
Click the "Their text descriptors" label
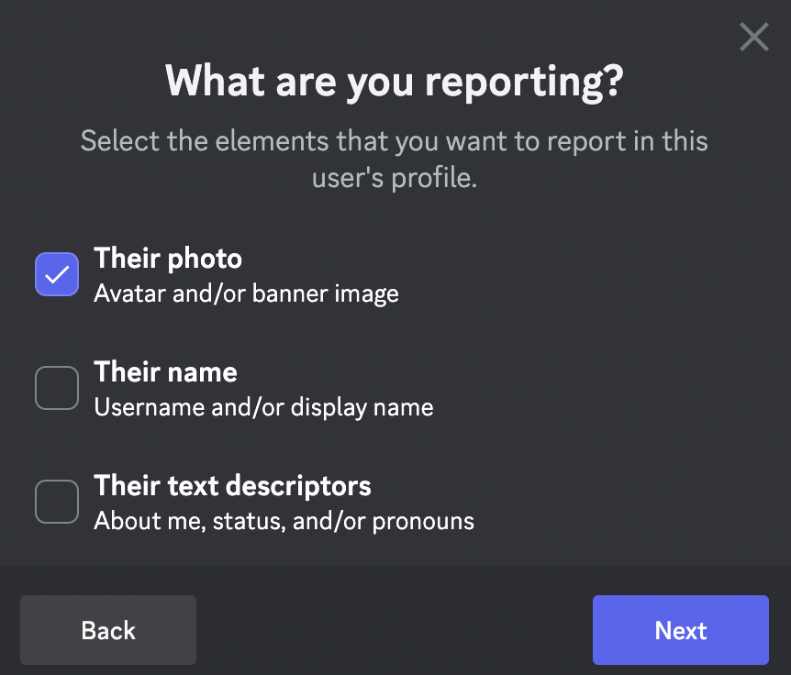tap(232, 486)
